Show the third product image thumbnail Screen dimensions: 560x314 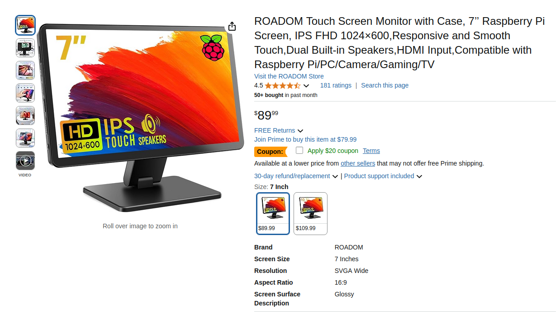25,70
